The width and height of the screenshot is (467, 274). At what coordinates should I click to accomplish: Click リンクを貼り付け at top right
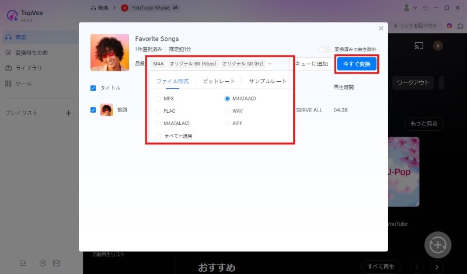coord(415,26)
